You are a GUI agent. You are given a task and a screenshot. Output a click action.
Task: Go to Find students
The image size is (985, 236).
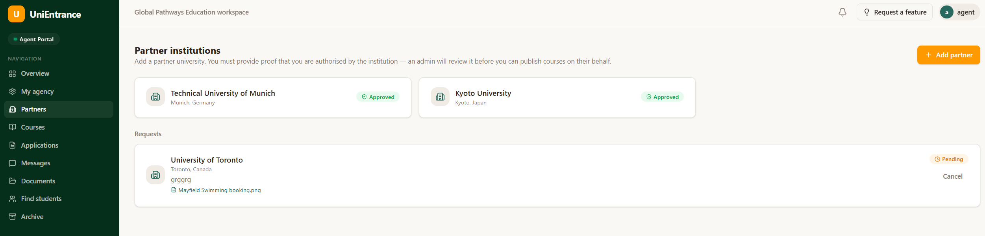59,199
